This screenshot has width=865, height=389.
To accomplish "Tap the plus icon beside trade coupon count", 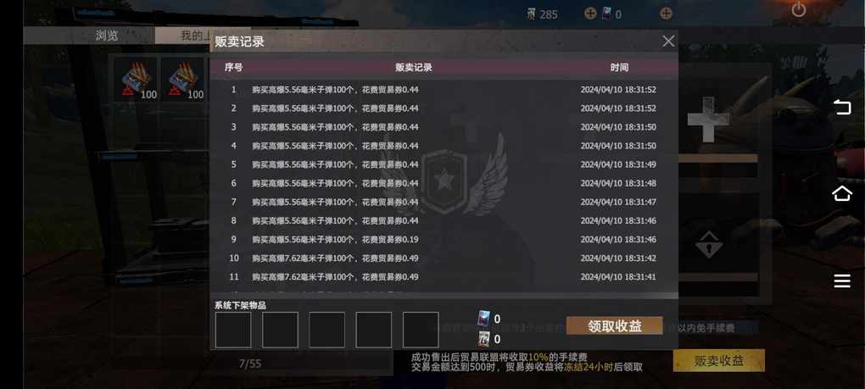I will point(666,14).
